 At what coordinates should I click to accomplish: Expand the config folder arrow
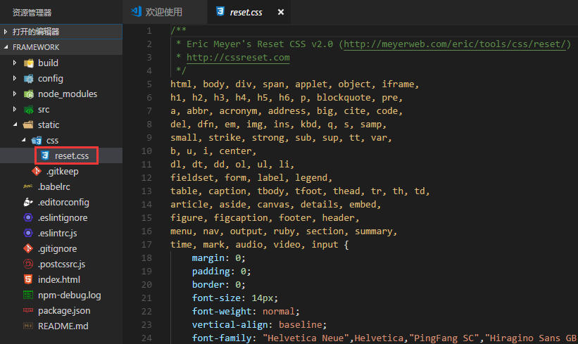(14, 78)
